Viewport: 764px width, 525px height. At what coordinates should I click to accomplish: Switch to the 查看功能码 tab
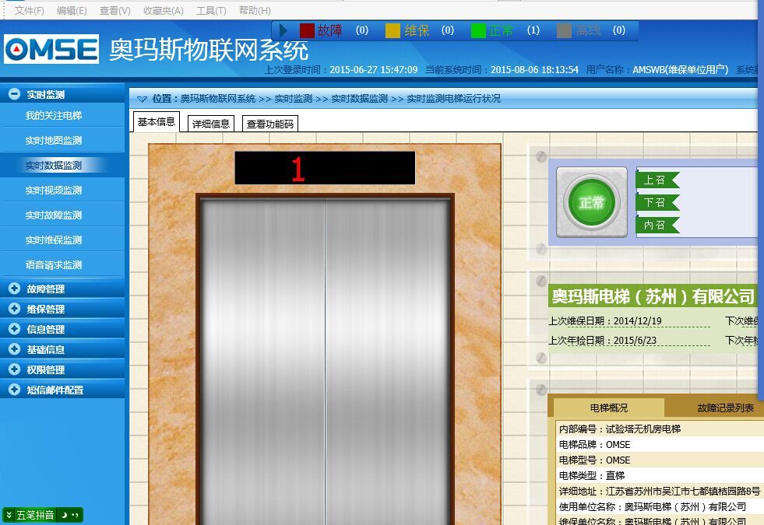click(x=269, y=124)
